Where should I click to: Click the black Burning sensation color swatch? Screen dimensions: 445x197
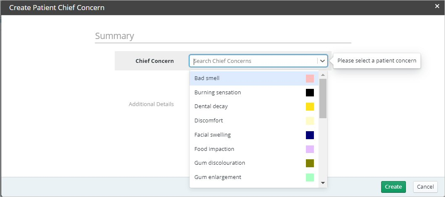[310, 93]
